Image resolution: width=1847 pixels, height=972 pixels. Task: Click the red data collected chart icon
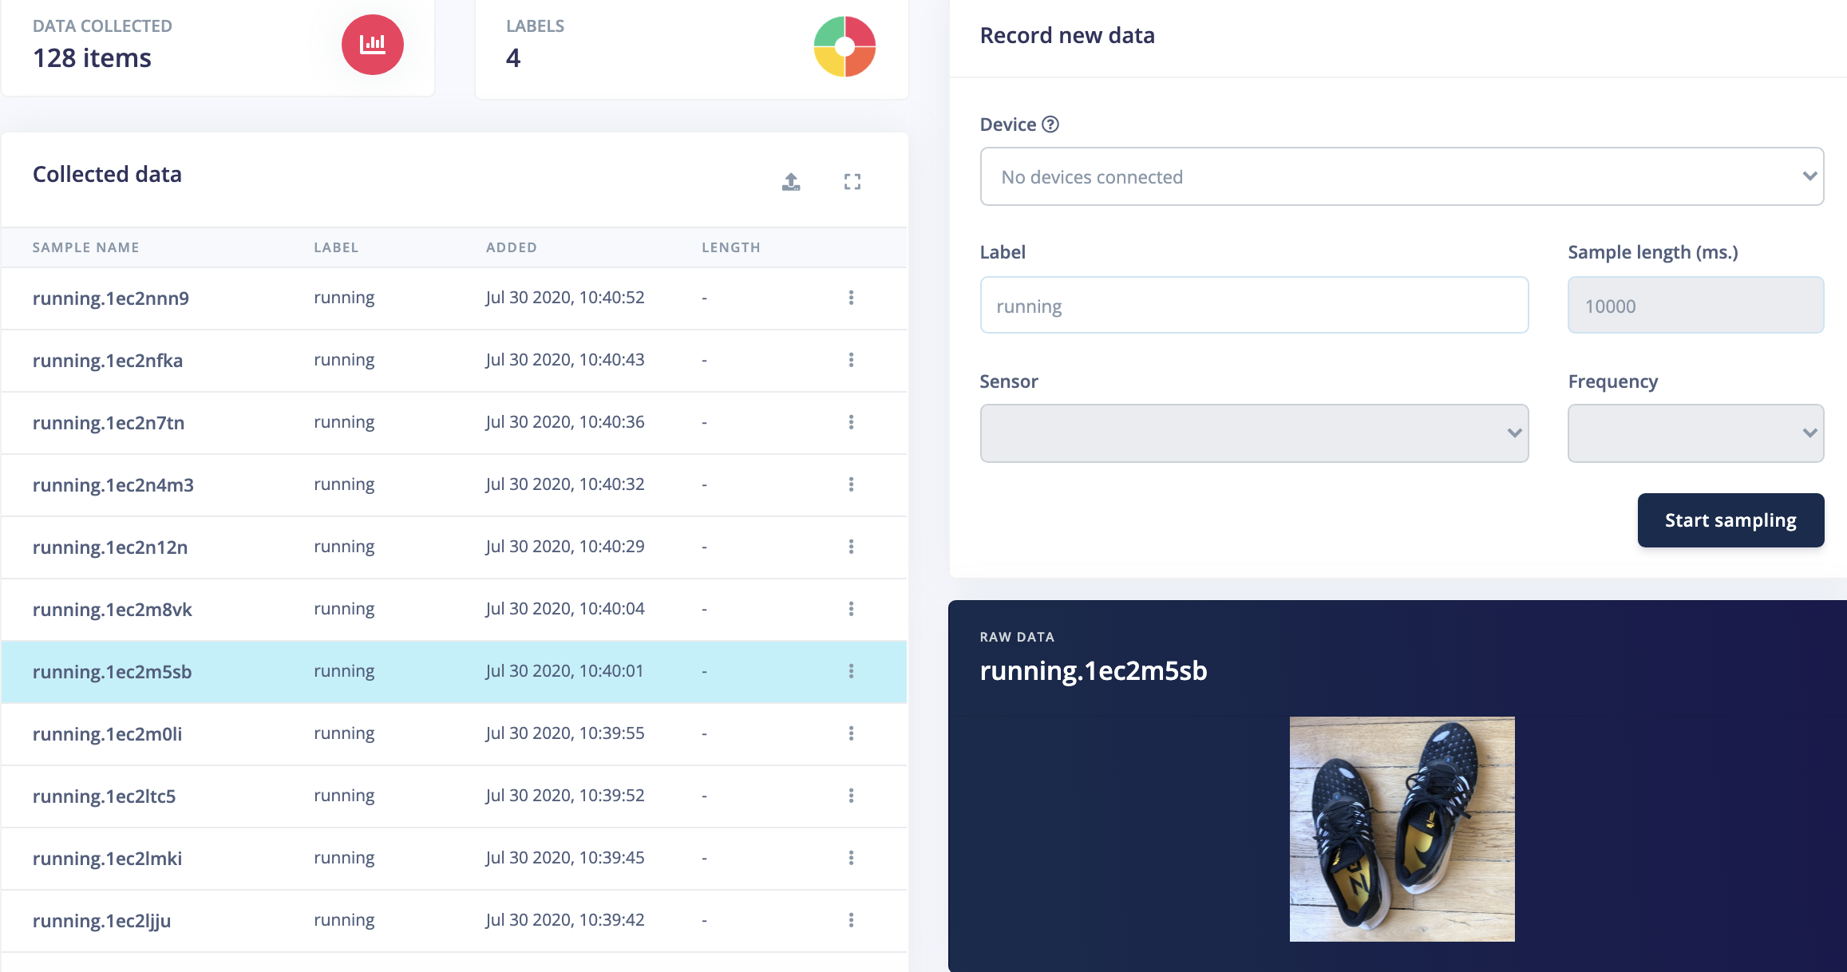[372, 45]
